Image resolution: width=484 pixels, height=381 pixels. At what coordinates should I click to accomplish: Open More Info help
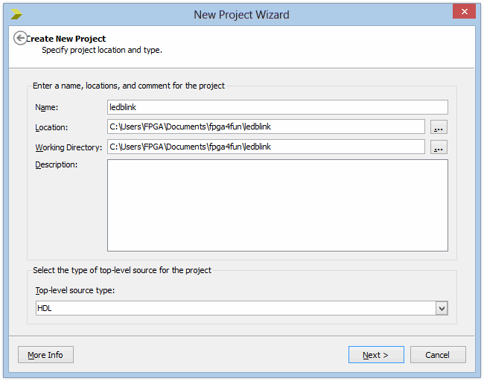pos(45,355)
